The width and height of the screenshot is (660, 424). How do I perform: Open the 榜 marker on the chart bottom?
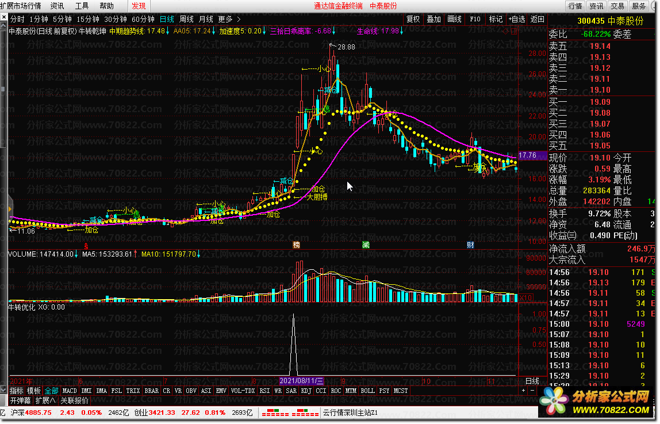pos(296,245)
